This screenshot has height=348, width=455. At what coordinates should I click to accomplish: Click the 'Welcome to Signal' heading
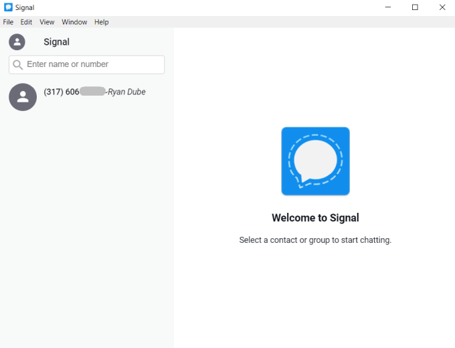[315, 217]
